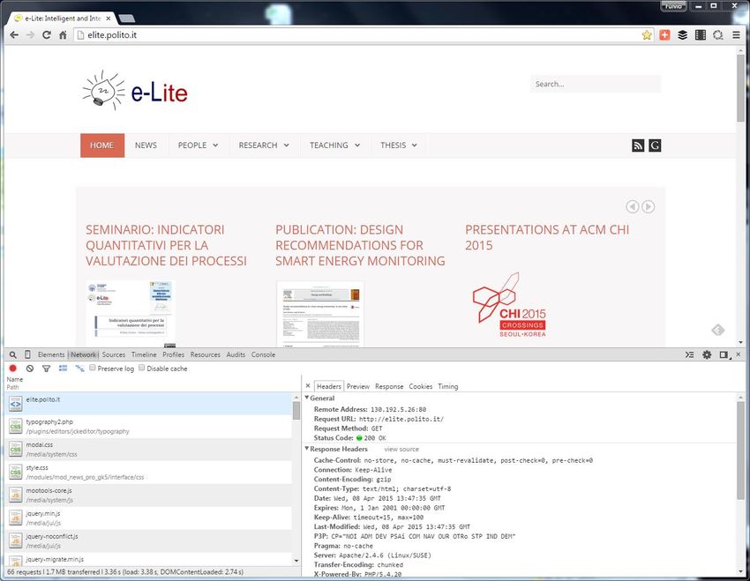Switch to the Profiles panel
Image resolution: width=750 pixels, height=581 pixels.
[x=173, y=354]
